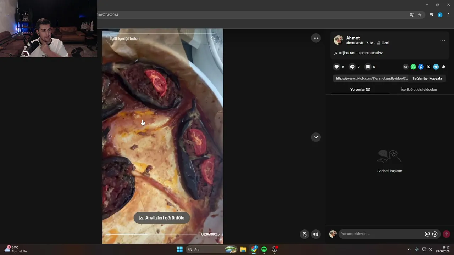Image resolution: width=454 pixels, height=255 pixels.
Task: Open File Explorer from the taskbar
Action: coord(243,249)
